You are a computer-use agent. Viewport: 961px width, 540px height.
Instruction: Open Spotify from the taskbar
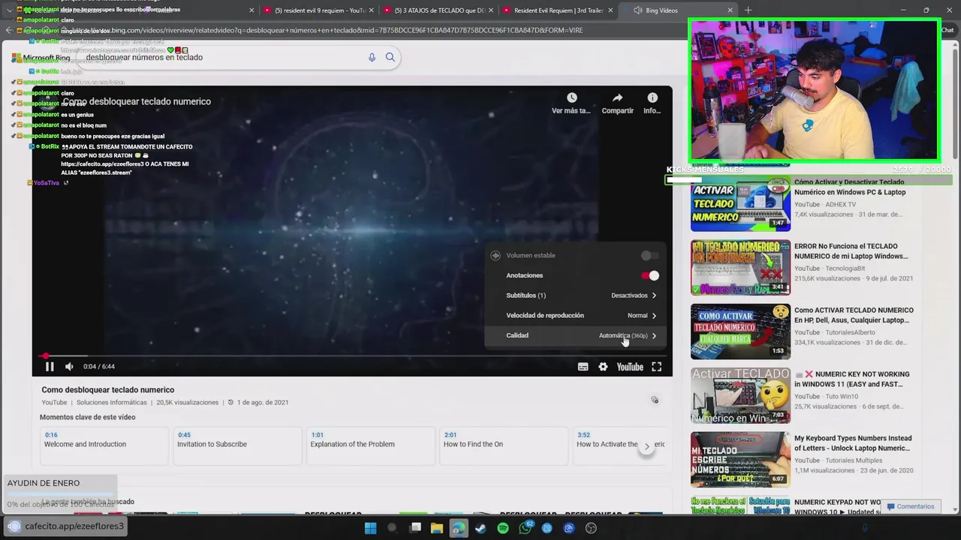[x=503, y=528]
